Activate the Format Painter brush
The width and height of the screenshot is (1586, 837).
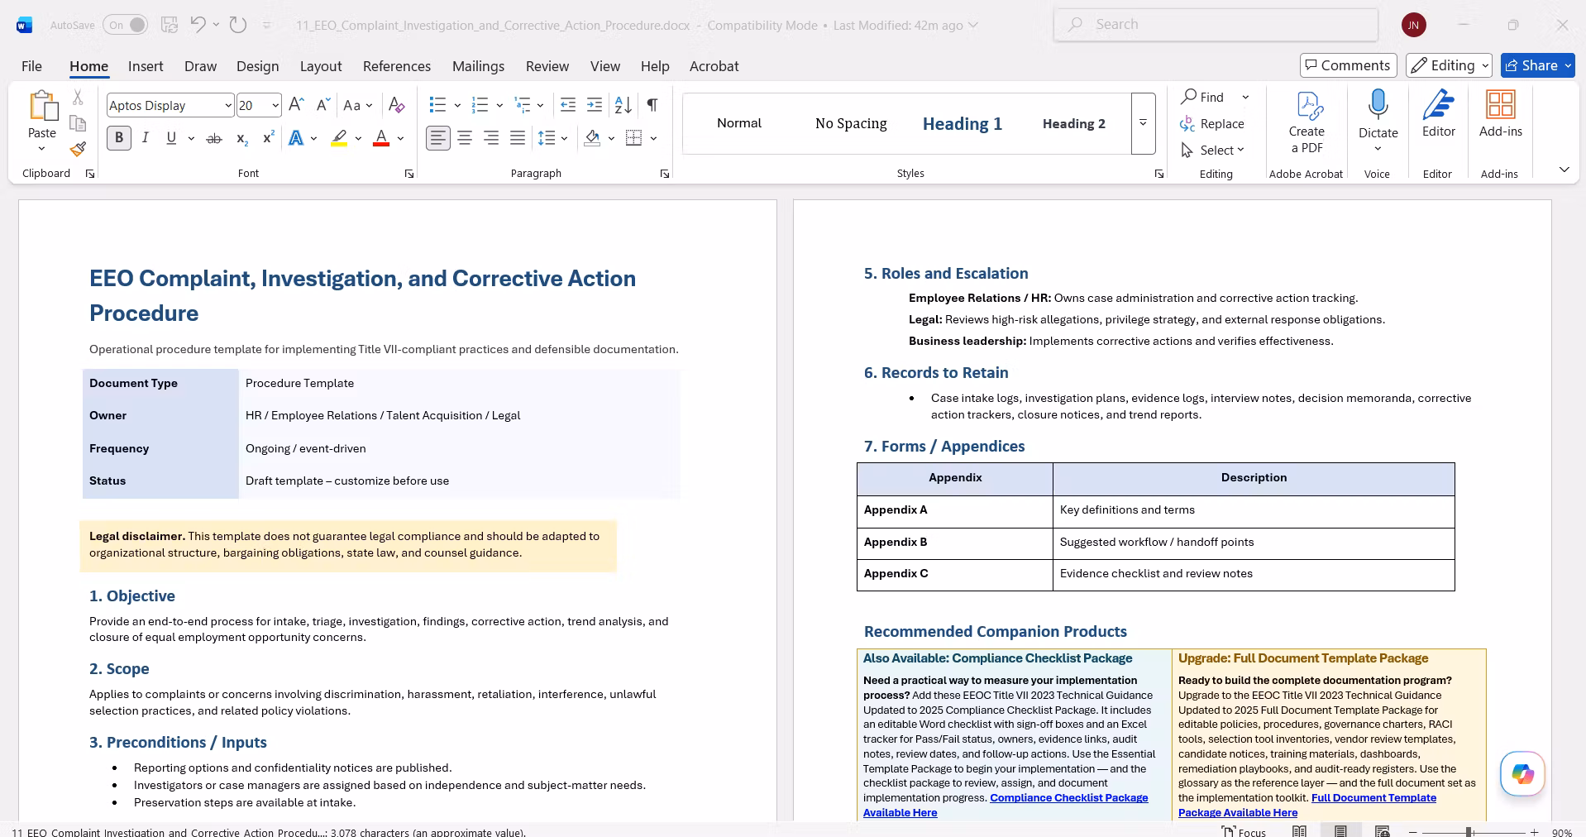click(x=78, y=149)
